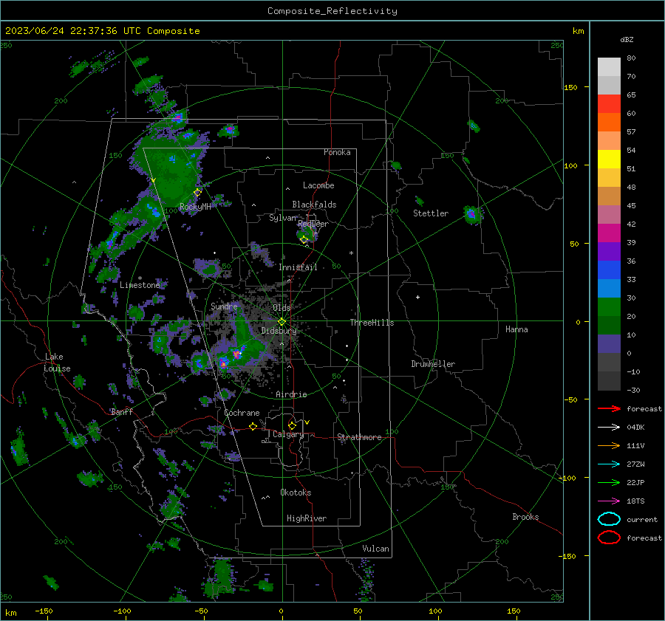Click the Stettler city label
Screen dimensions: 665x621
pyautogui.click(x=431, y=213)
